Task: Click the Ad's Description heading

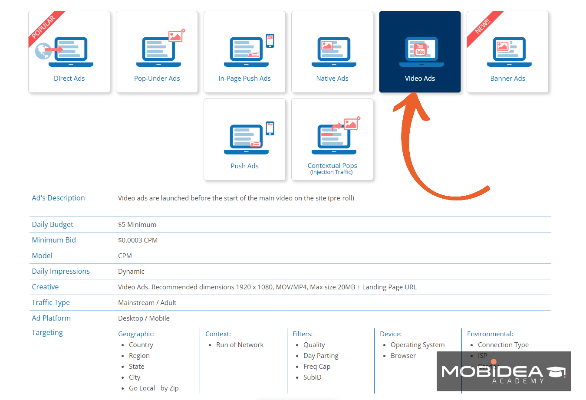Action: [58, 198]
